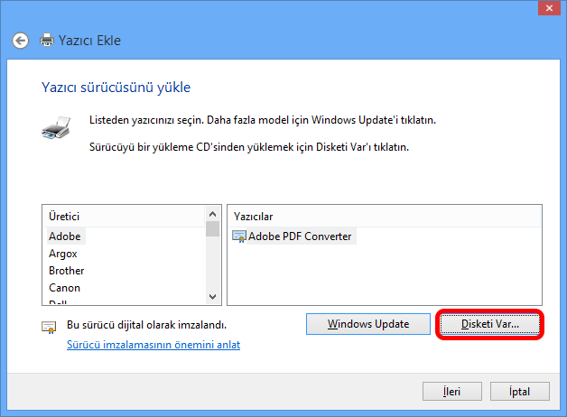This screenshot has height=417, width=567.
Task: Click the printer icon in title bar
Action: pyautogui.click(x=47, y=41)
